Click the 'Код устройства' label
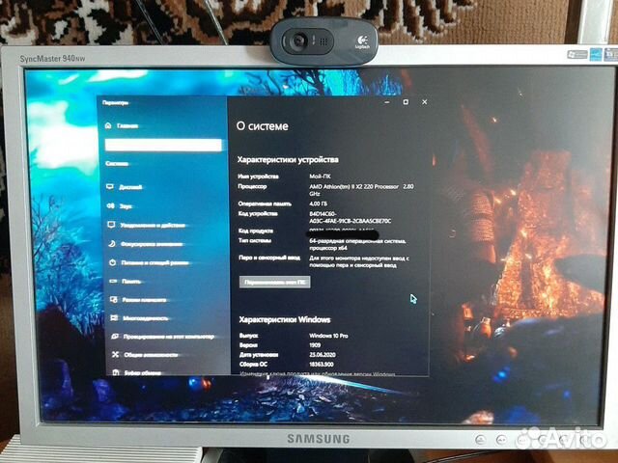 tap(258, 213)
